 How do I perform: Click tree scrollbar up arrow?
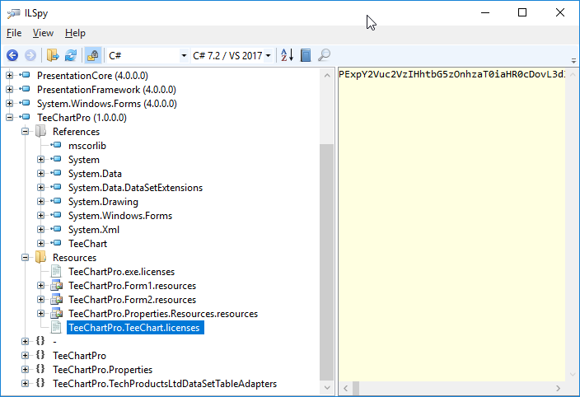[x=327, y=76]
